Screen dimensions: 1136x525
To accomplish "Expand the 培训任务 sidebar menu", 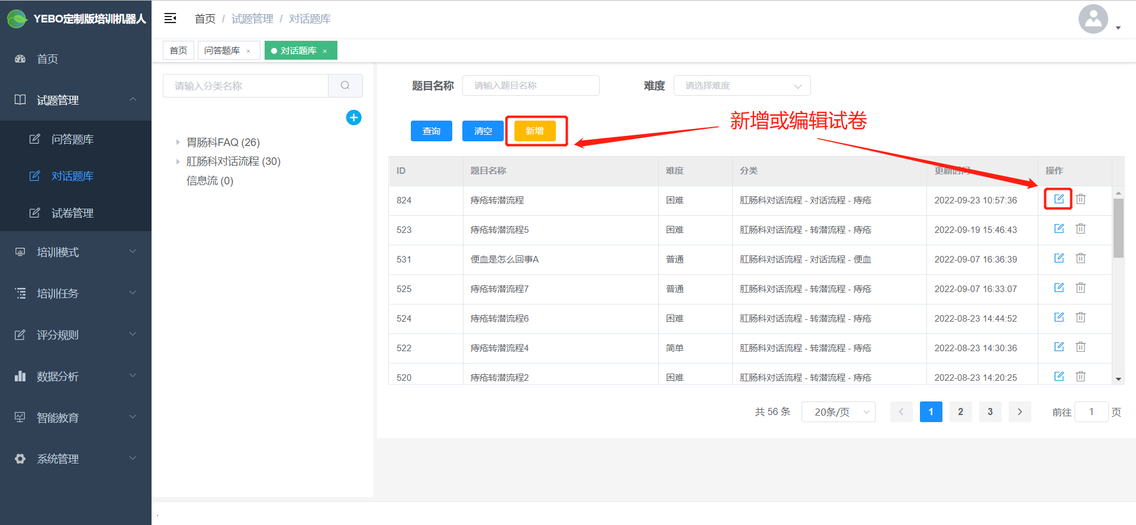I will coord(76,293).
